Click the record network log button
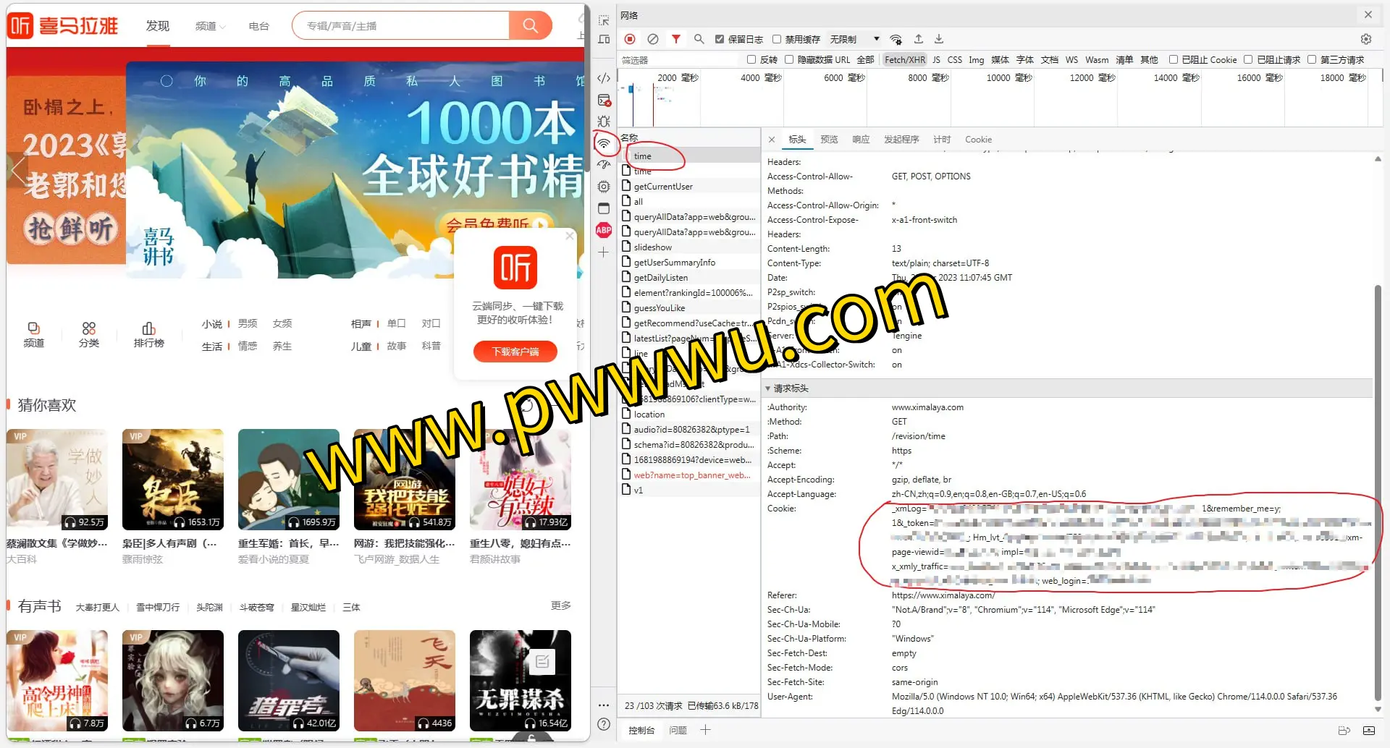The image size is (1390, 748). tap(630, 39)
